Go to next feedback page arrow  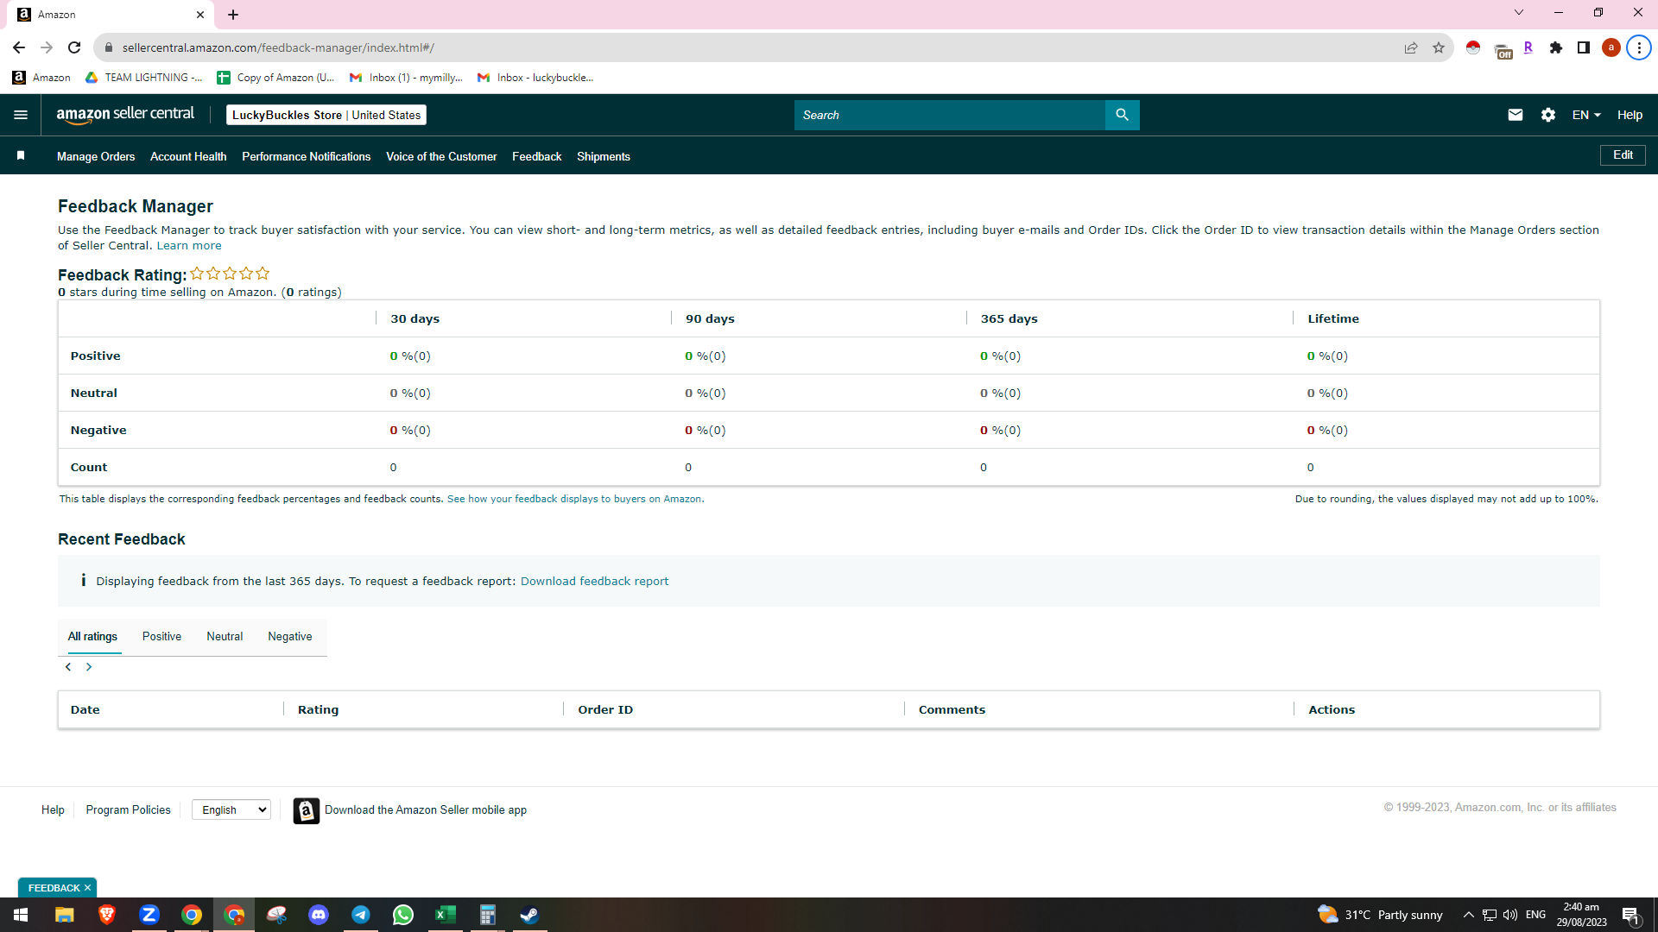[x=89, y=667]
